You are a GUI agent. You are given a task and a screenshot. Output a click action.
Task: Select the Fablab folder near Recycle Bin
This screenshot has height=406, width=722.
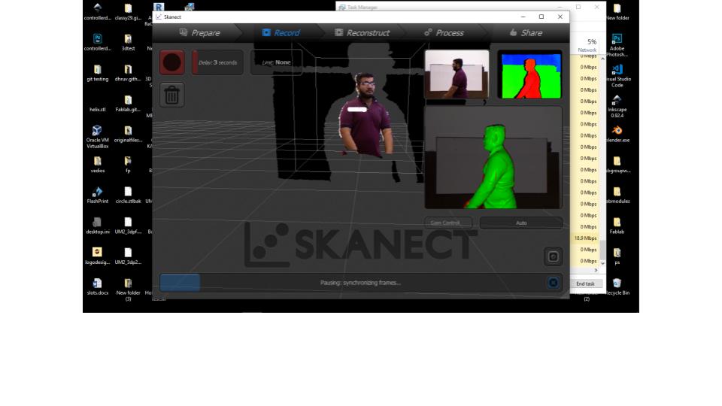[x=617, y=226]
